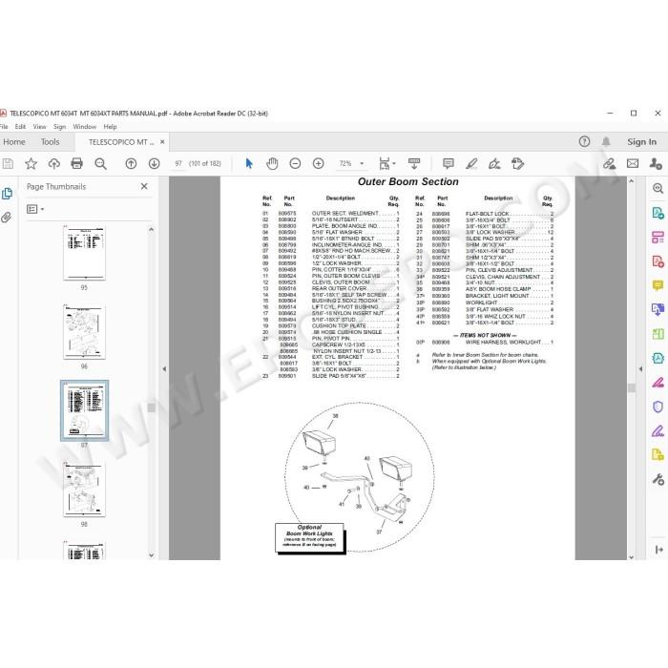The width and height of the screenshot is (668, 668).
Task: Open the Sign menu
Action: pos(59,127)
